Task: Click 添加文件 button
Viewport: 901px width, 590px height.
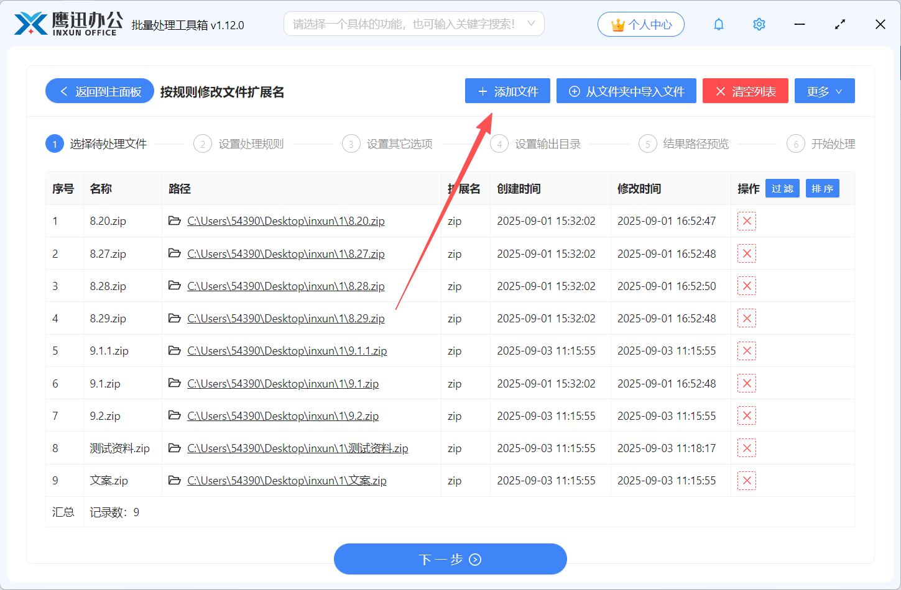Action: [x=507, y=91]
